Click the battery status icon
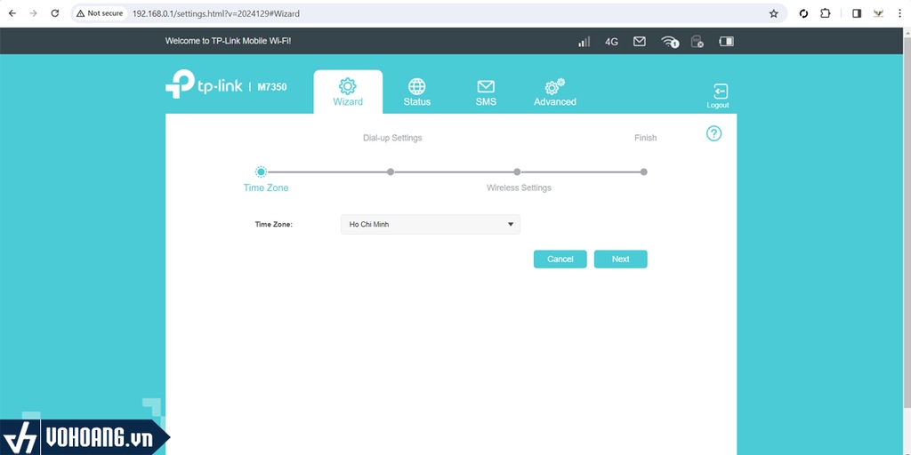911x455 pixels. (x=726, y=42)
